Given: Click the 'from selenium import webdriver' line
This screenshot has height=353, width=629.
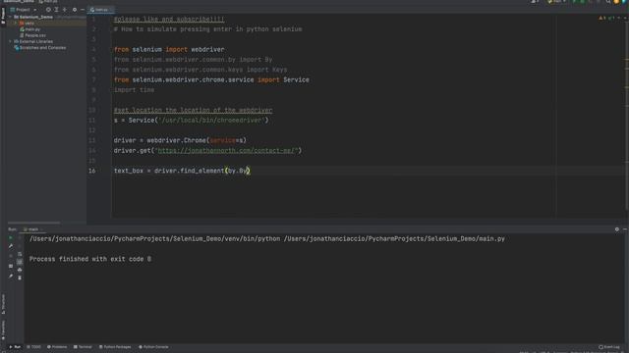Looking at the screenshot, I should 169,50.
